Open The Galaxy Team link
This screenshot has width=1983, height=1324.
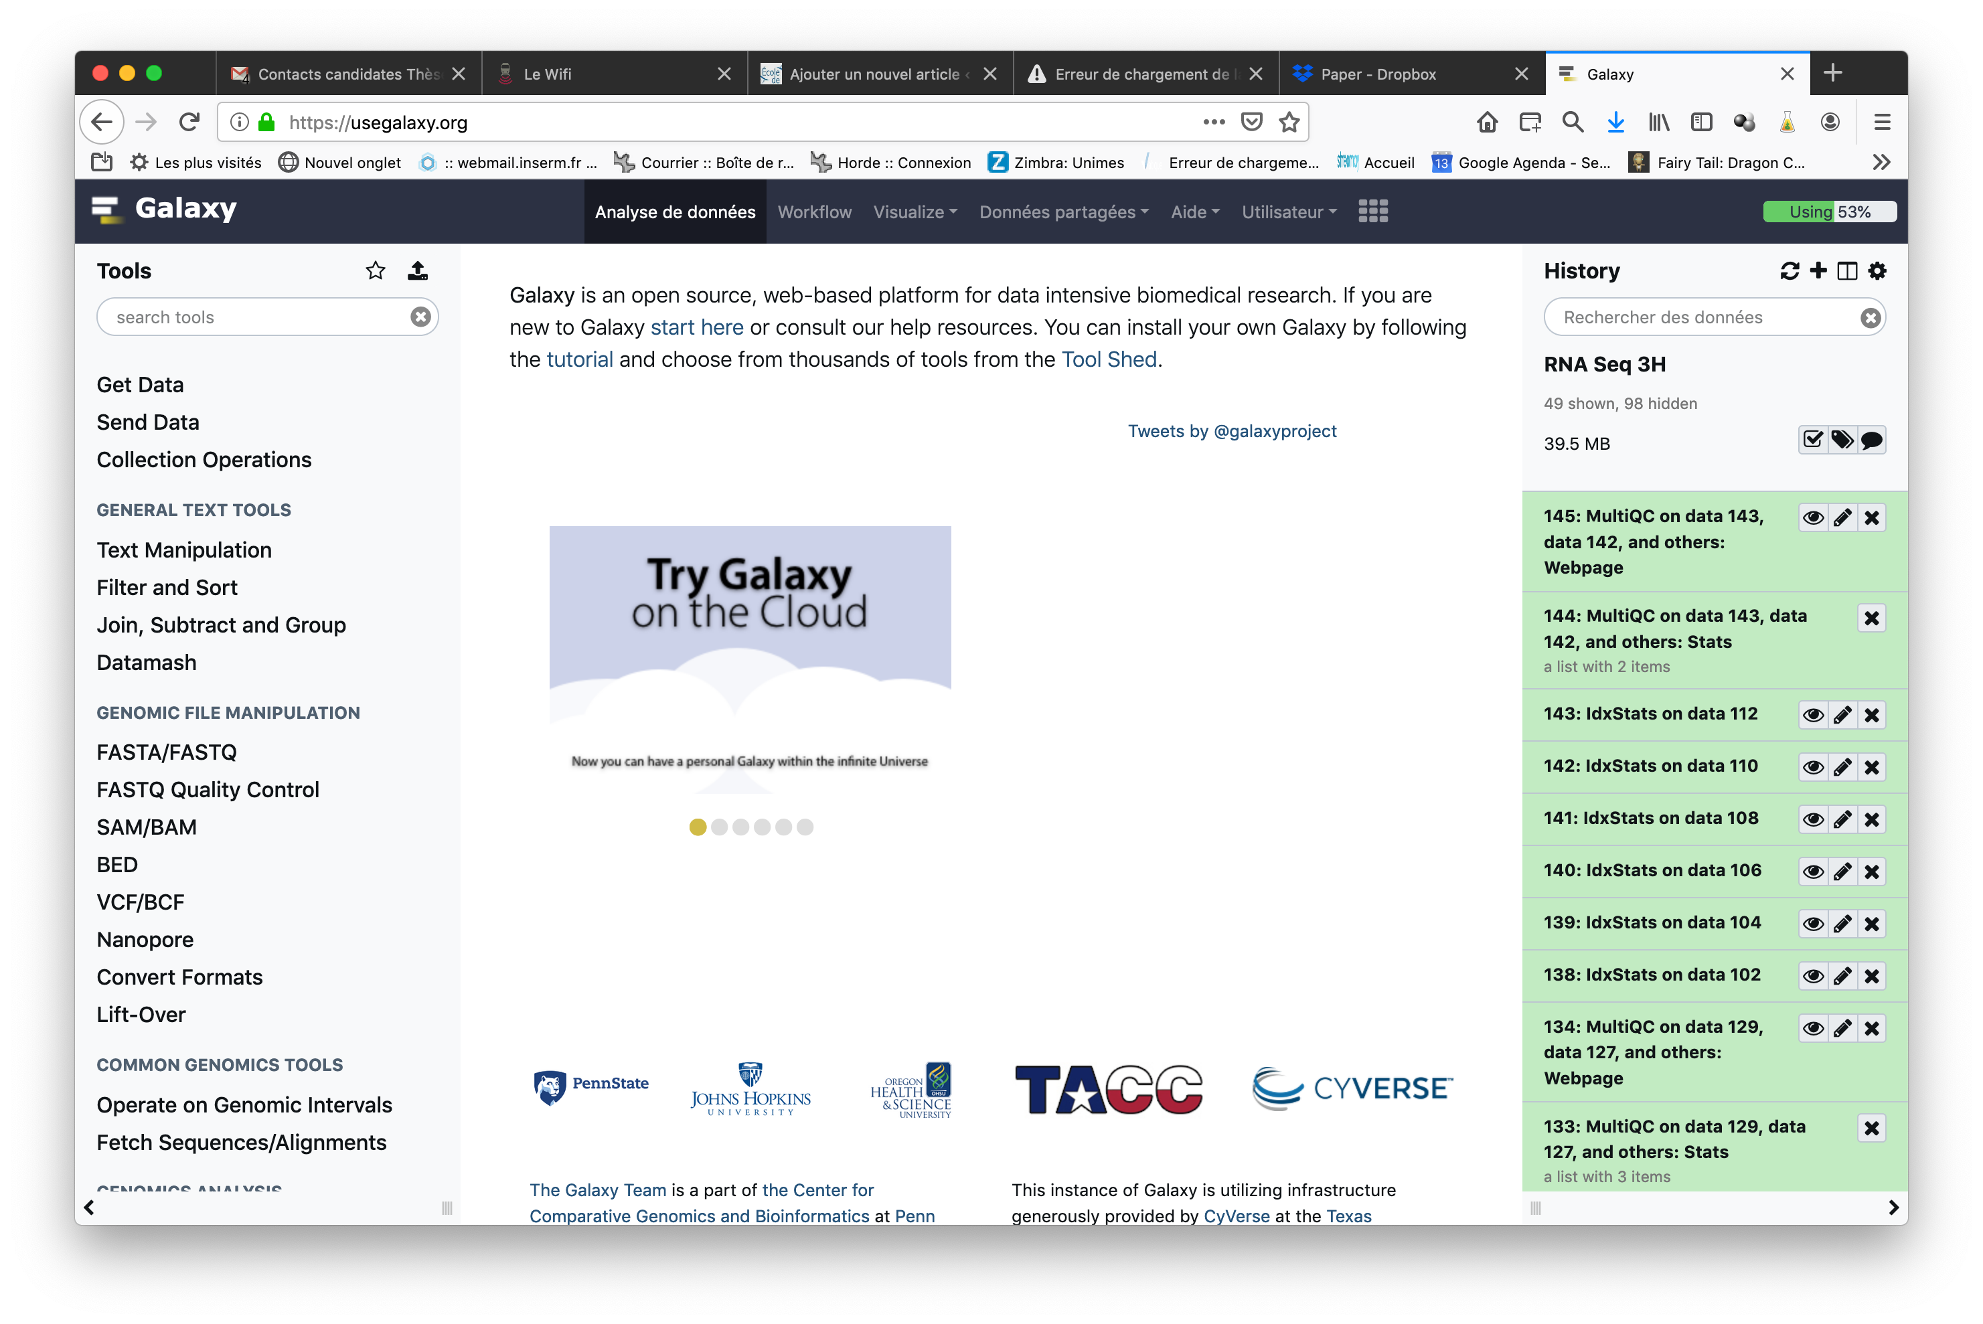(598, 1191)
